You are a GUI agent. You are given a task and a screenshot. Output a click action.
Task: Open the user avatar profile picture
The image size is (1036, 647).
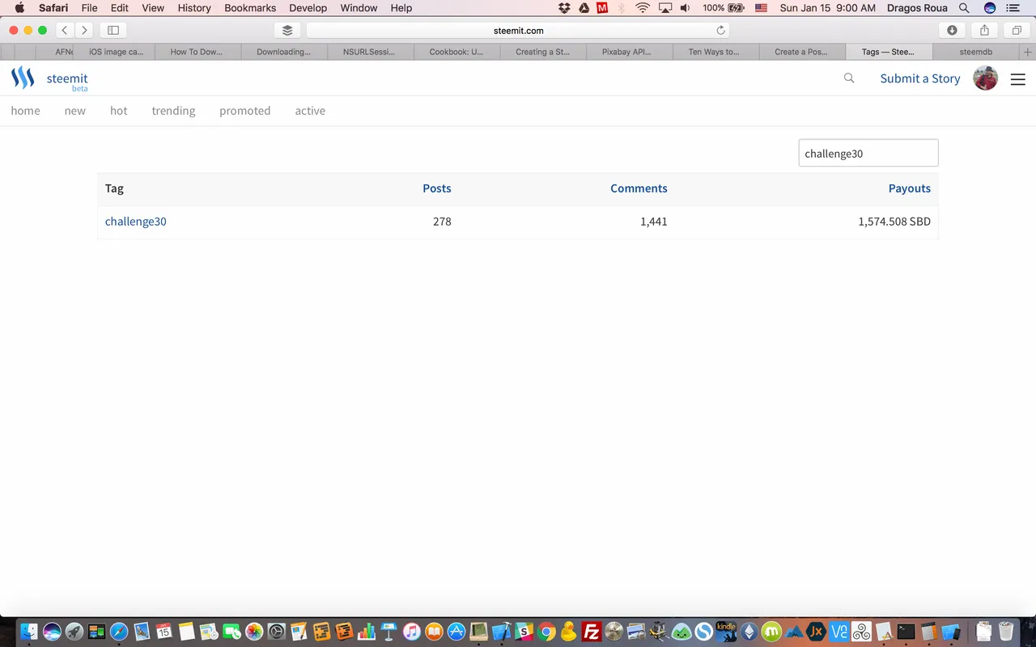pos(985,78)
